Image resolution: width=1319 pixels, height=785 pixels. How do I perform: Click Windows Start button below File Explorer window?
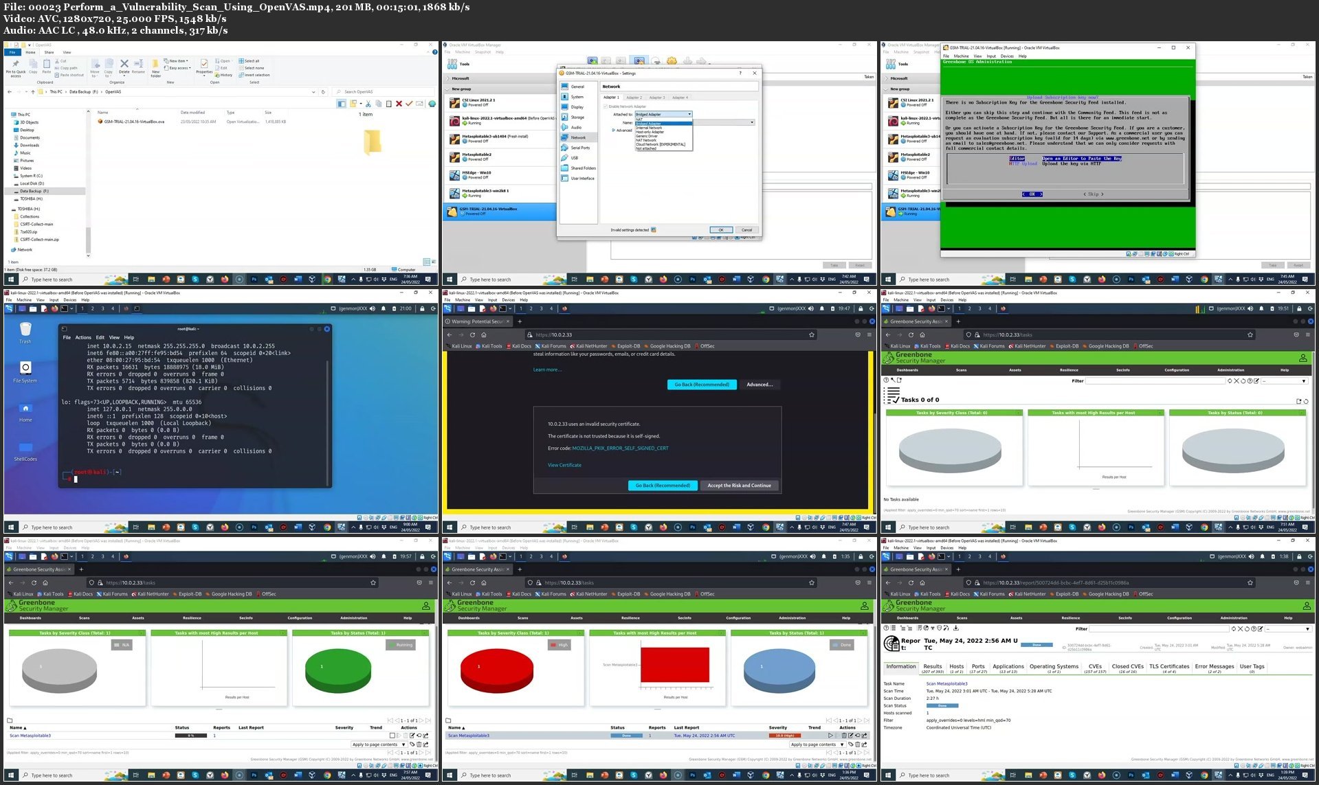[x=10, y=280]
